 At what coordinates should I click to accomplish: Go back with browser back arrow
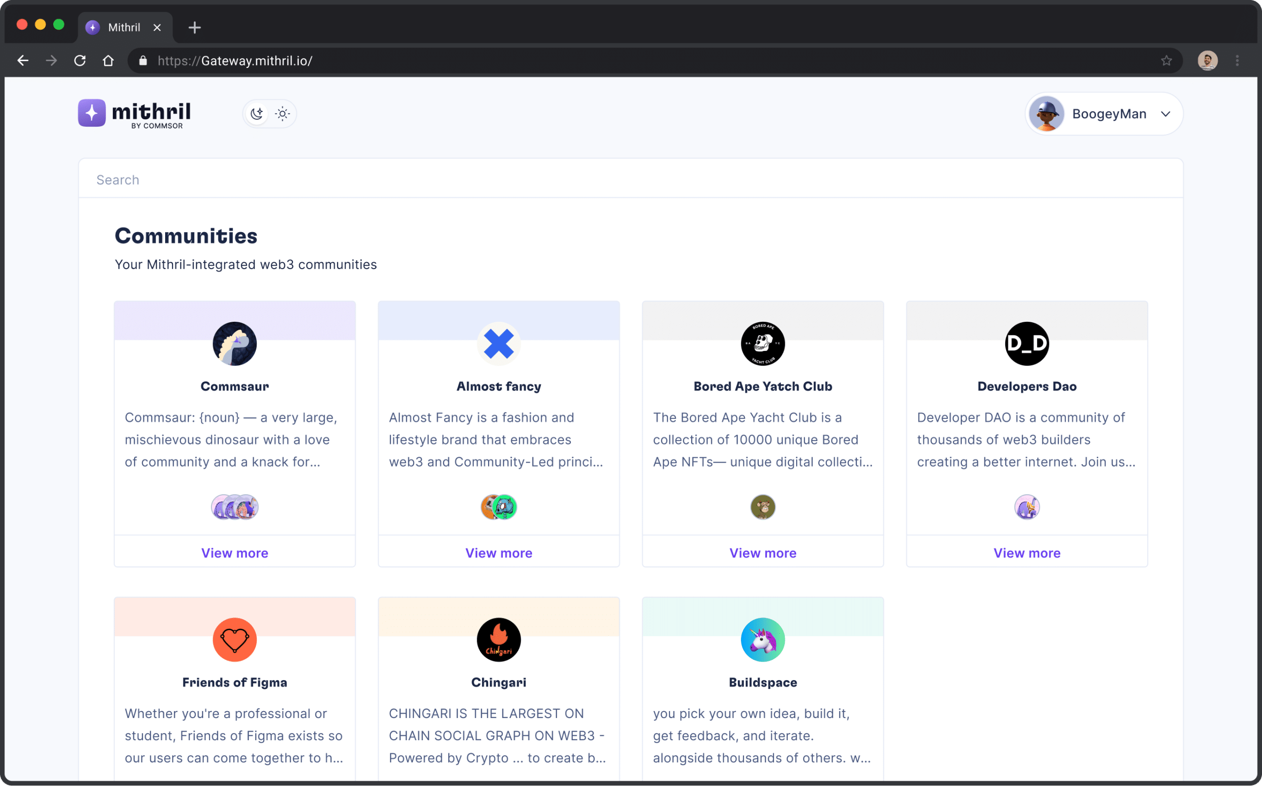(22, 61)
